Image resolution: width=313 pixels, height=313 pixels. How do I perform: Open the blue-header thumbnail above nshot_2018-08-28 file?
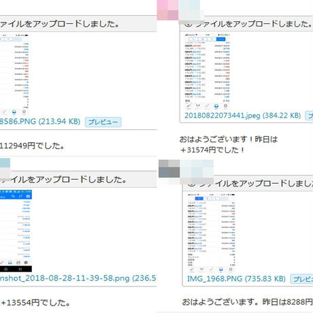16,231
